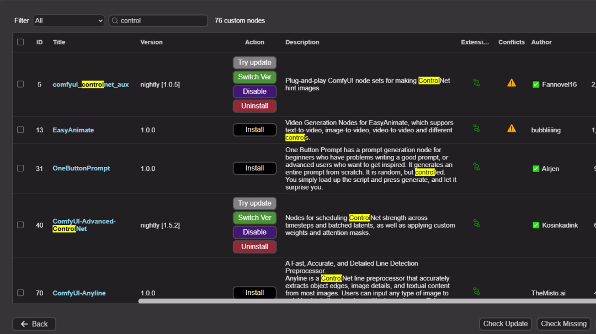This screenshot has width=596, height=334.
Task: Open the EasyAnimate title link
Action: point(73,130)
